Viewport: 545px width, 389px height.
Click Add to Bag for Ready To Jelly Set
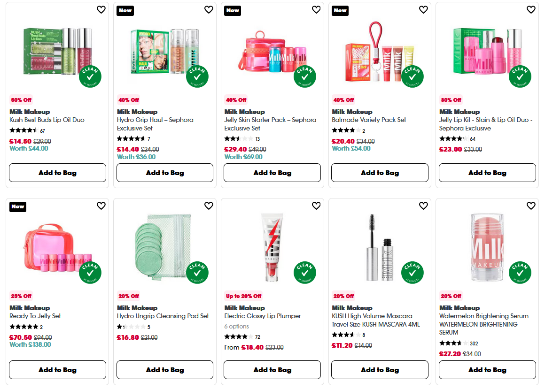coord(57,369)
